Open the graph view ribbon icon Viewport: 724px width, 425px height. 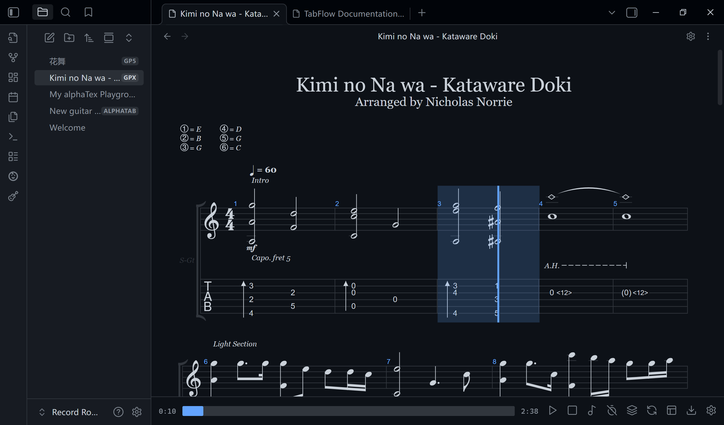(x=13, y=58)
